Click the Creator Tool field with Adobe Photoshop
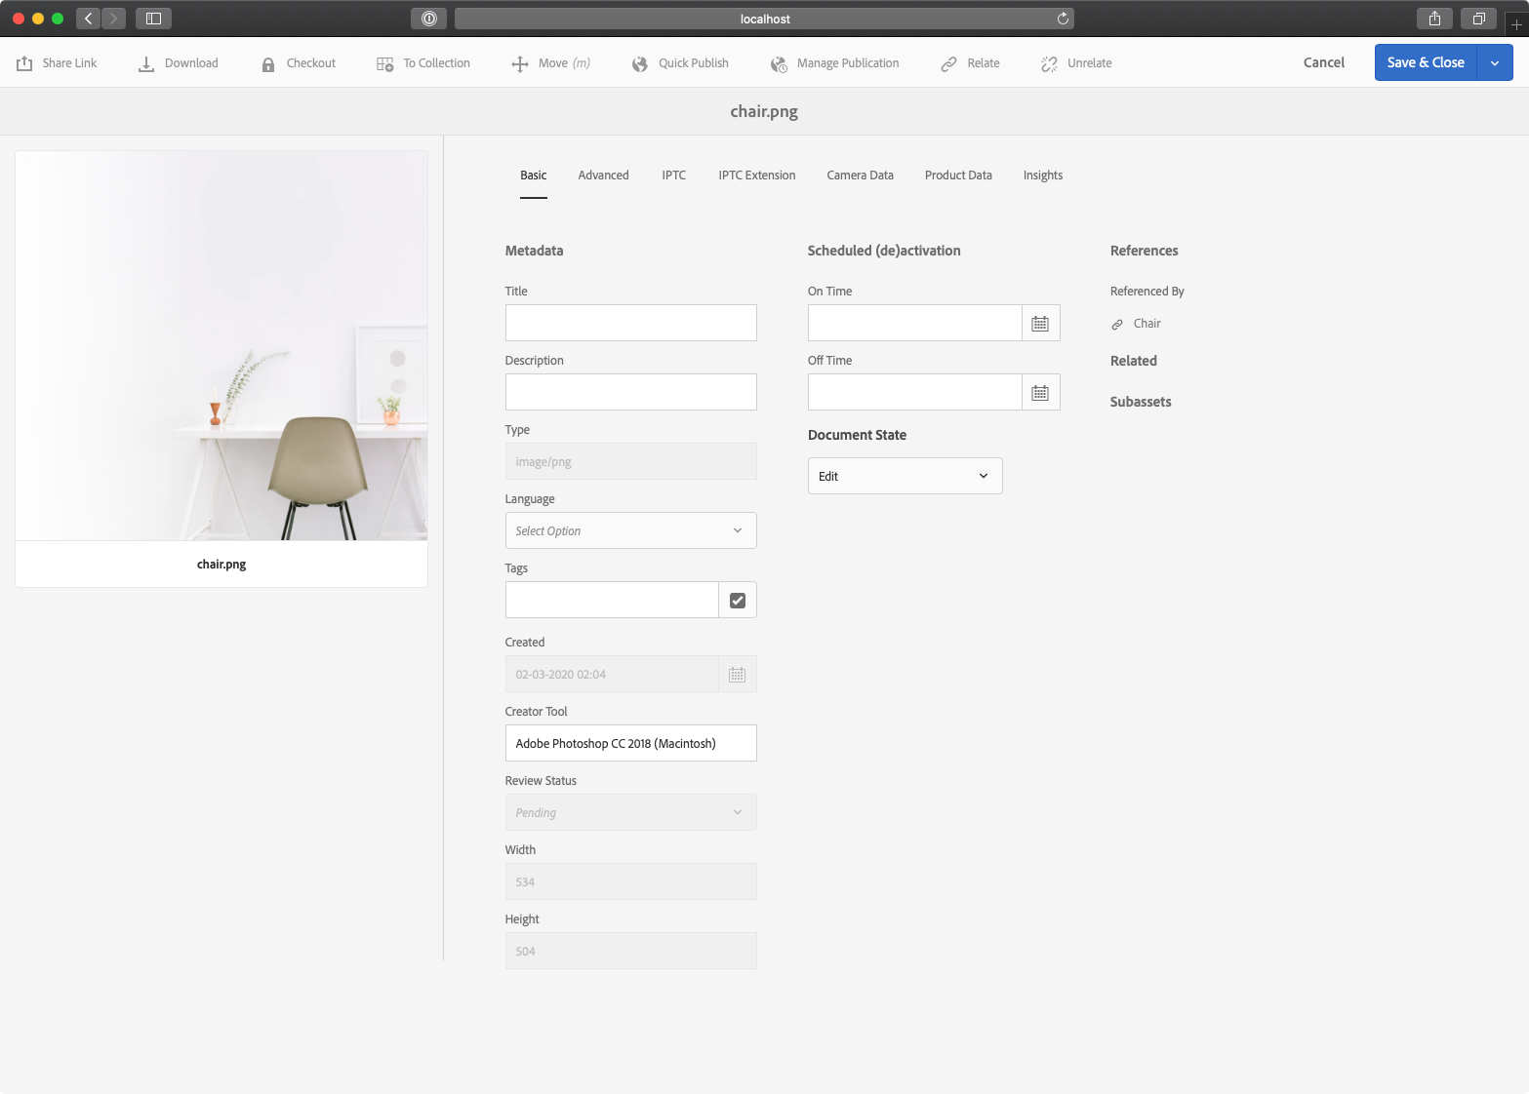 click(x=630, y=743)
